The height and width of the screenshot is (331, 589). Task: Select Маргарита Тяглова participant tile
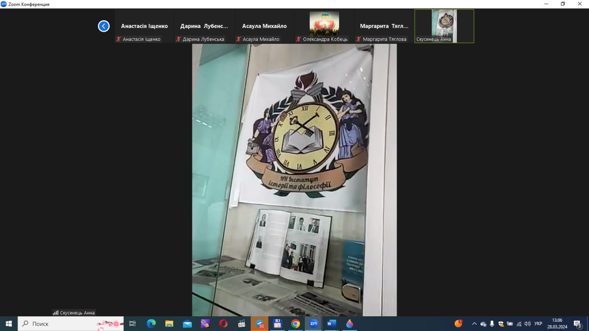(384, 26)
